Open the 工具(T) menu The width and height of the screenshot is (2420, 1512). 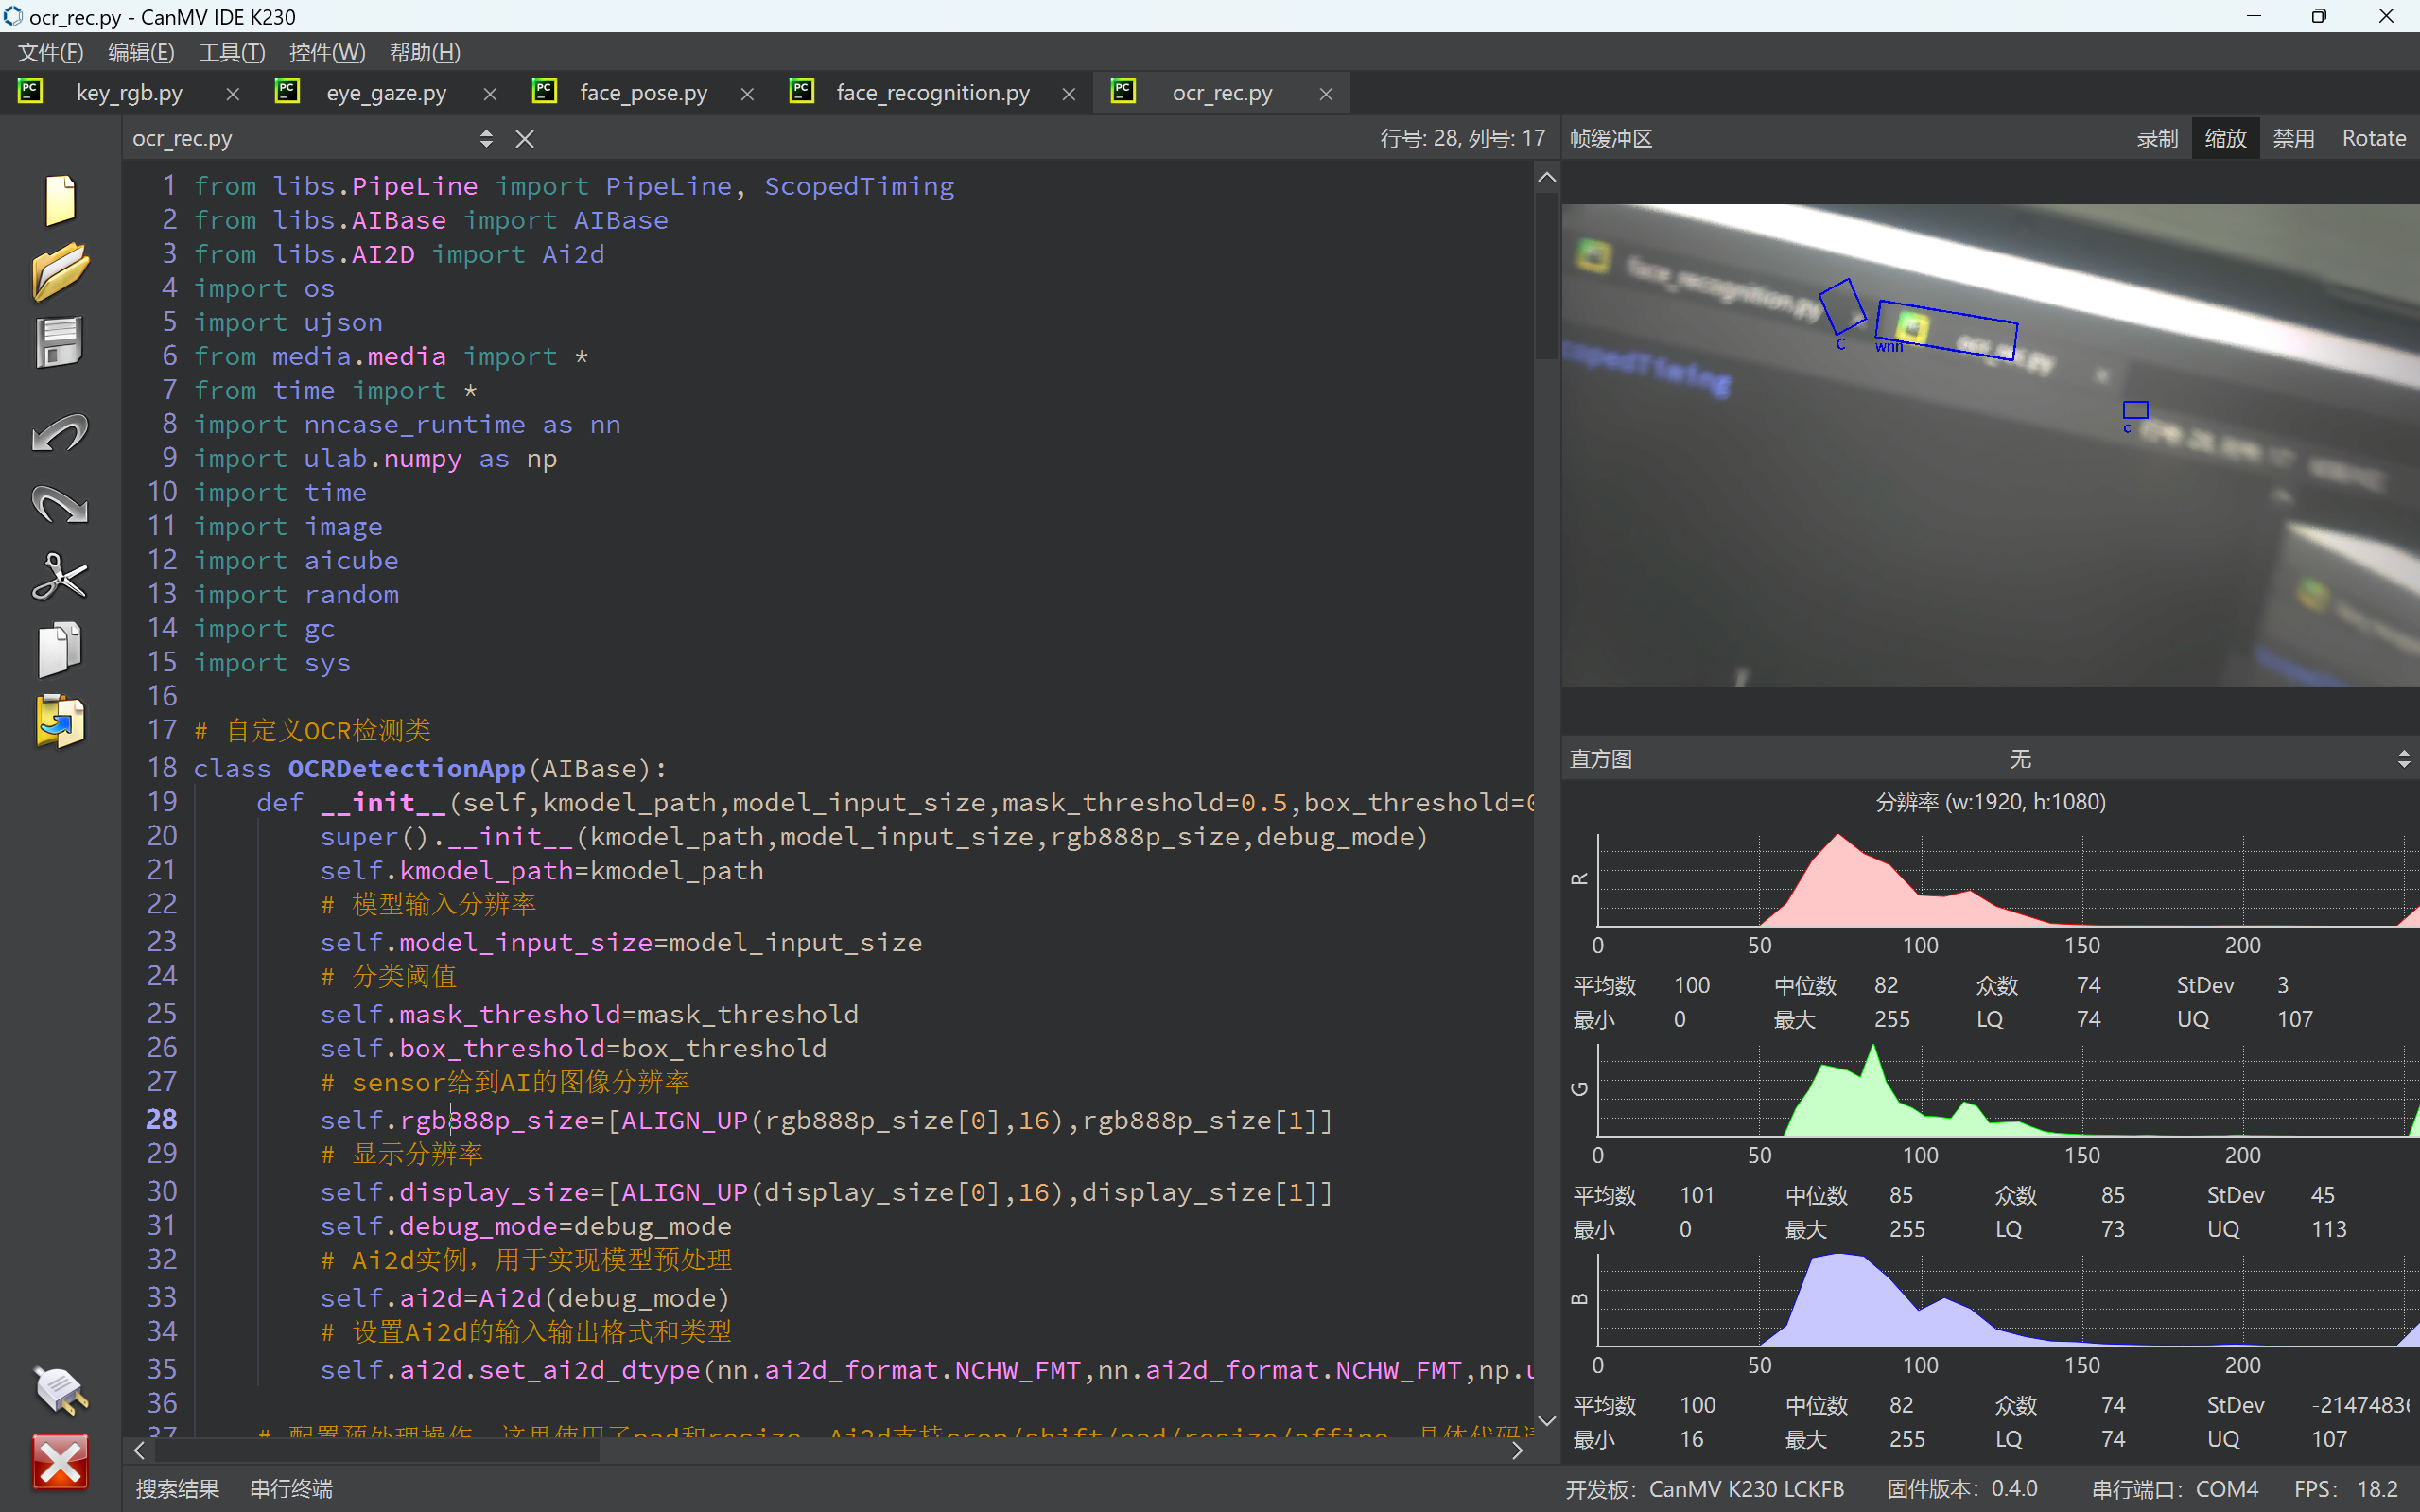click(x=231, y=52)
